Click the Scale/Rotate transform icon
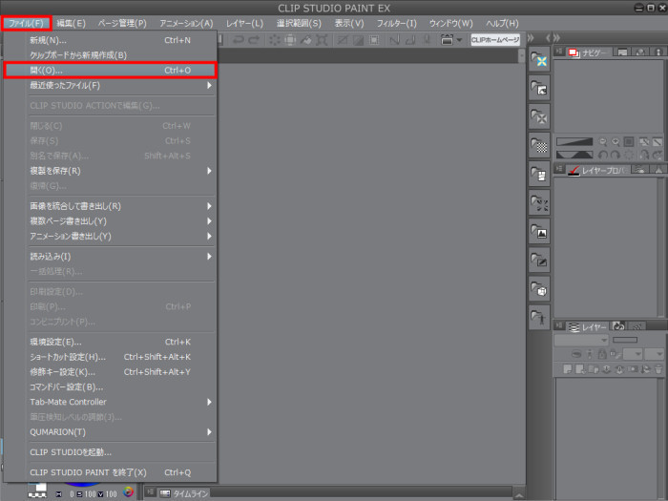Image resolution: width=668 pixels, height=501 pixels. [x=322, y=40]
